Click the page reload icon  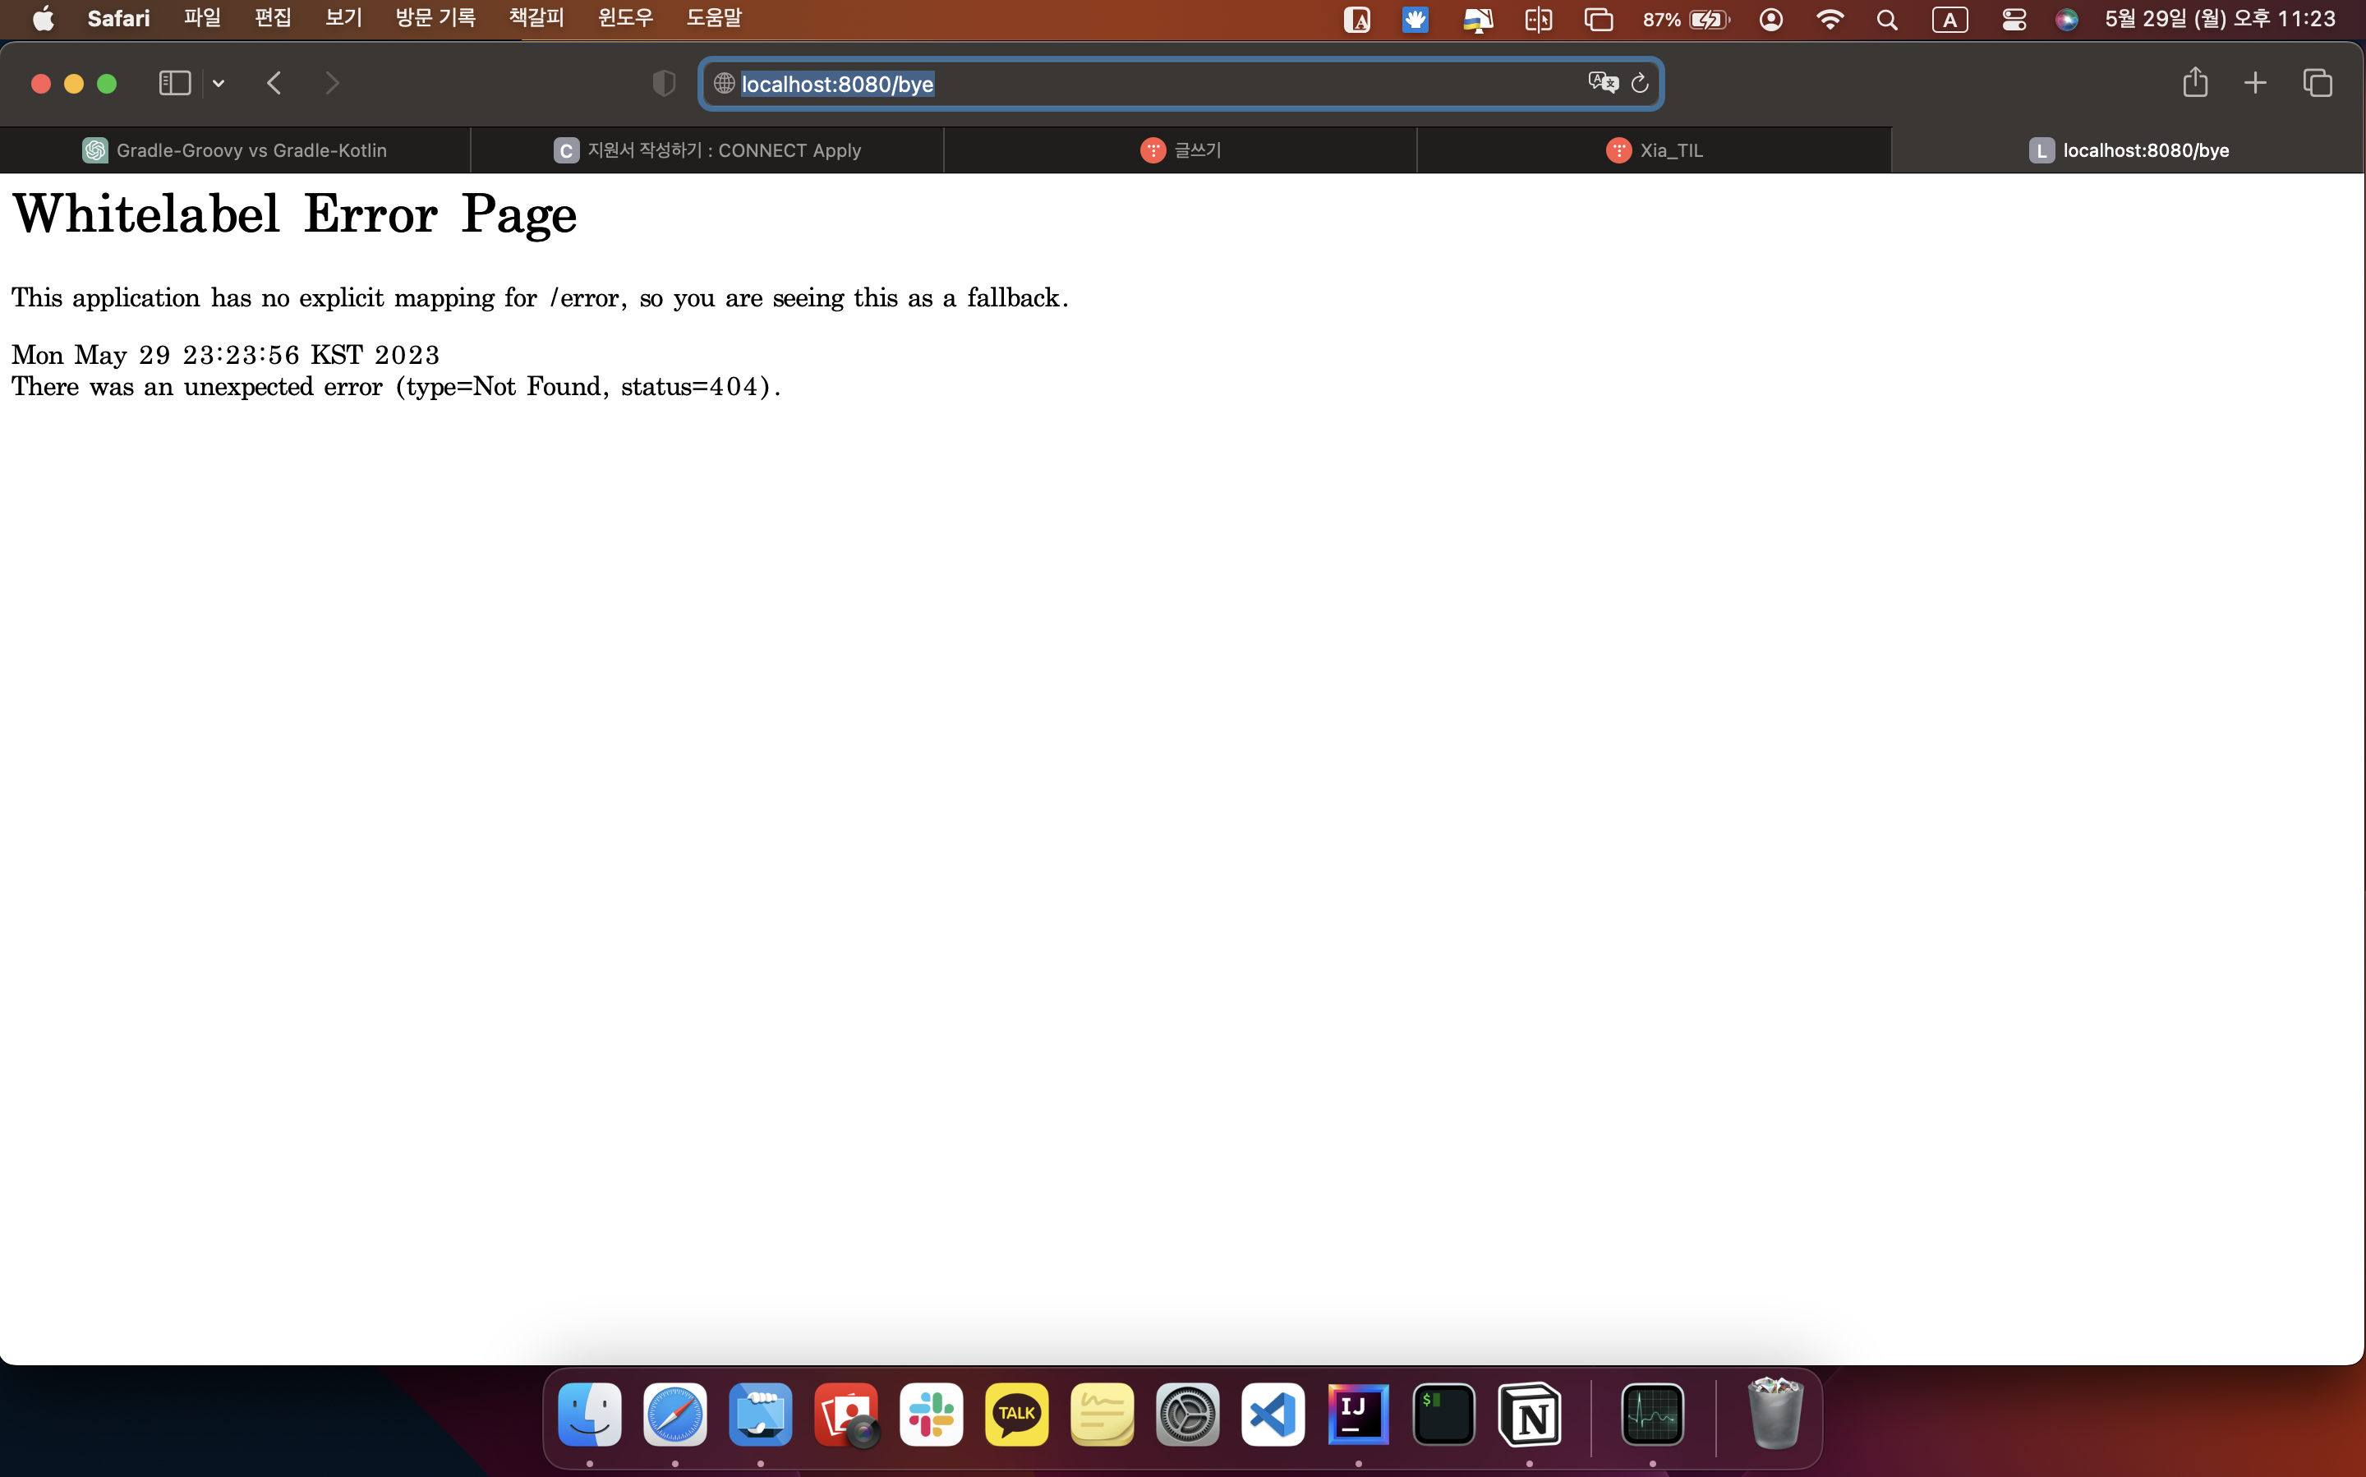[1640, 84]
